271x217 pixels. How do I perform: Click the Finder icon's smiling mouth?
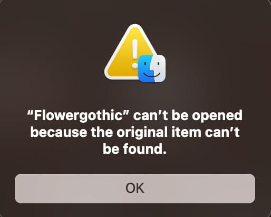click(x=151, y=75)
